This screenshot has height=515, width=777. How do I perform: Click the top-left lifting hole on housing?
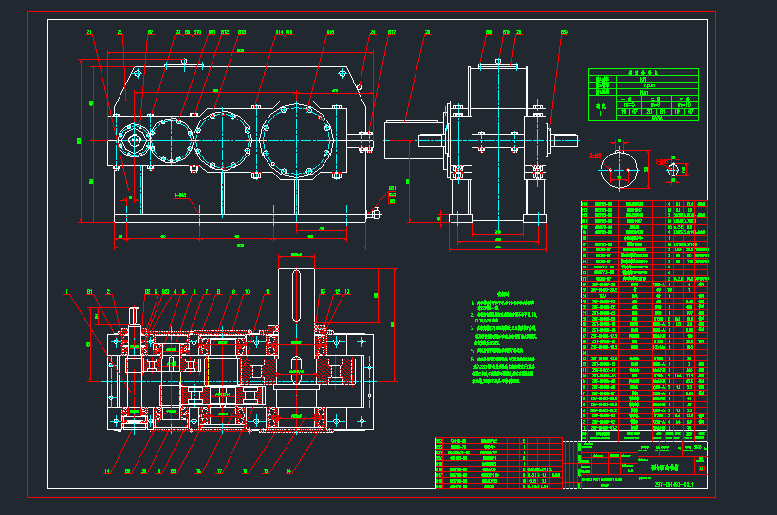(x=138, y=72)
